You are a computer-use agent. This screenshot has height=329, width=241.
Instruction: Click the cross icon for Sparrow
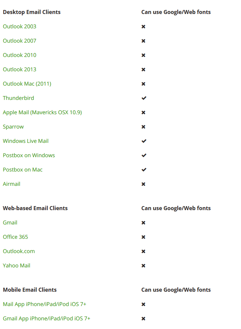click(143, 127)
